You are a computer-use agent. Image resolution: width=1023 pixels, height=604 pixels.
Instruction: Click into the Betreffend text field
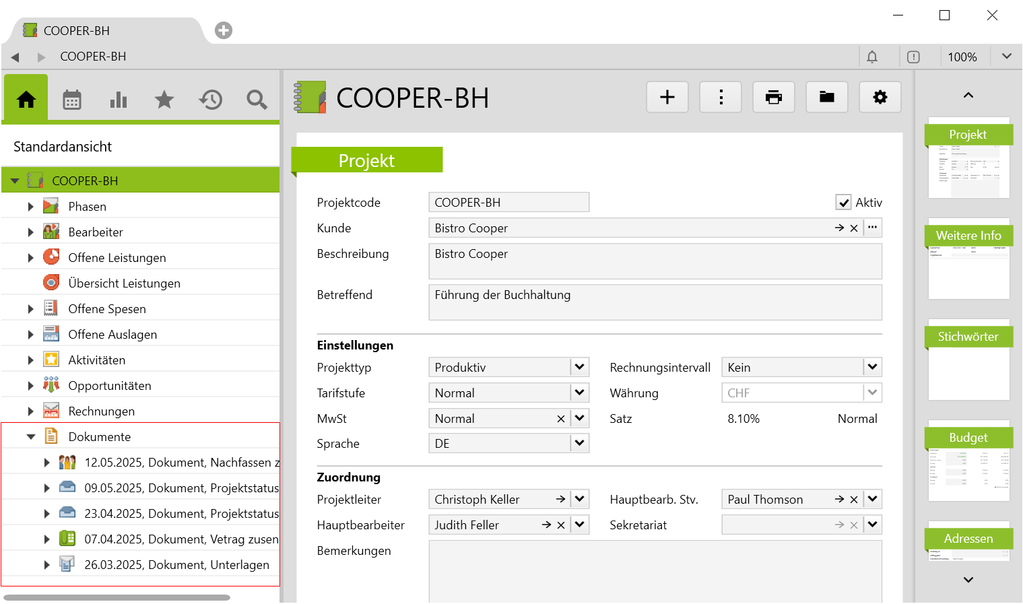pos(655,302)
